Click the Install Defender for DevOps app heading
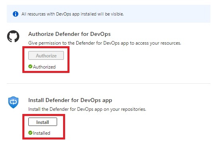This screenshot has width=218, height=165. pos(70,100)
